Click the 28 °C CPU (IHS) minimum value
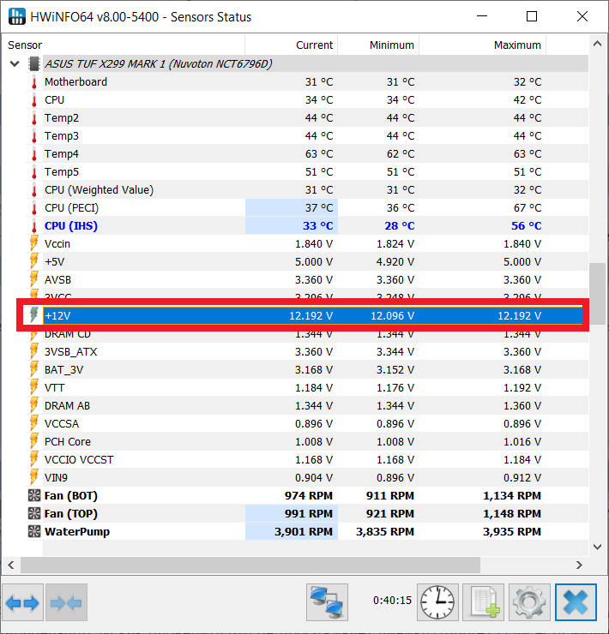 coord(400,226)
